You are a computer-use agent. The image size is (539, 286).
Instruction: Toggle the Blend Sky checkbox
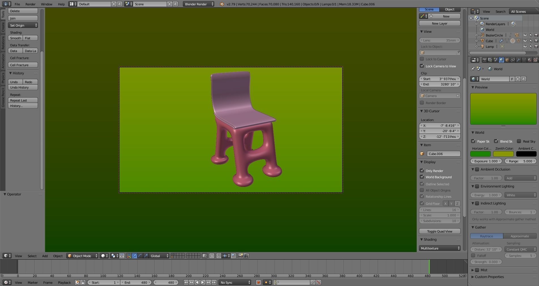coord(496,141)
